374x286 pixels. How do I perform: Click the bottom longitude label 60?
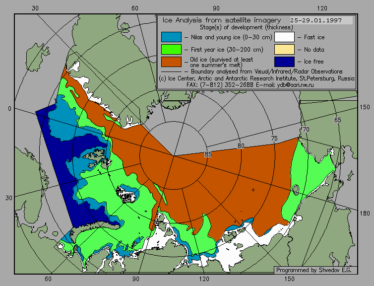click(48, 279)
